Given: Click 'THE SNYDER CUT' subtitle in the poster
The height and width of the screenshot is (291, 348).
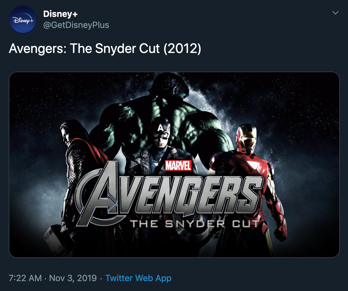Looking at the screenshot, I should (194, 224).
